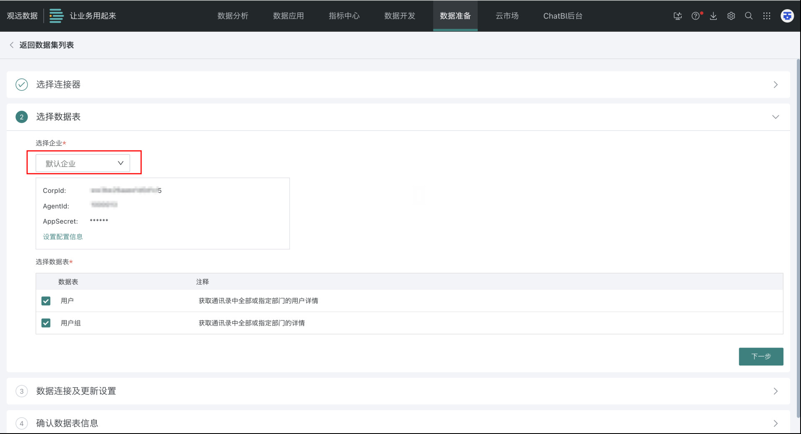The width and height of the screenshot is (801, 434).
Task: Open the apps grid icon
Action: tap(767, 16)
